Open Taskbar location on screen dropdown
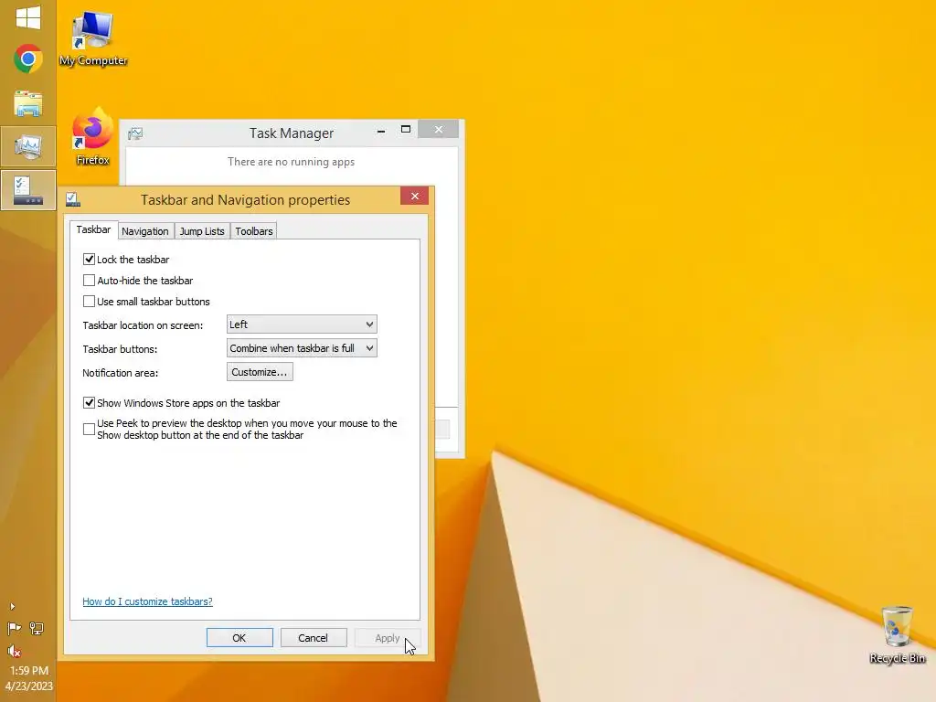The height and width of the screenshot is (702, 936). click(x=302, y=324)
